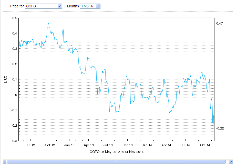Click the 'USD' y-axis label

(6, 79)
